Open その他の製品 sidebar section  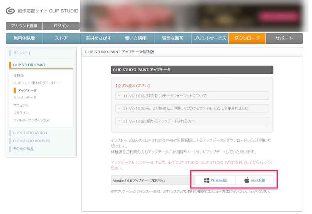23,149
